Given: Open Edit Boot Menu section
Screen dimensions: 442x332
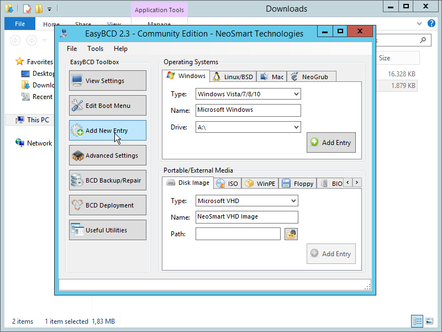Looking at the screenshot, I should coord(108,106).
